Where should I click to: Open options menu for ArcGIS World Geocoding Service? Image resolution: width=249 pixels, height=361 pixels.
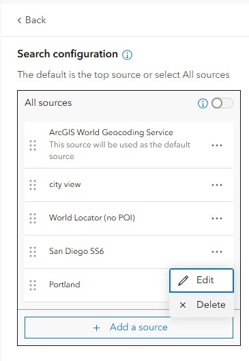pyautogui.click(x=217, y=145)
